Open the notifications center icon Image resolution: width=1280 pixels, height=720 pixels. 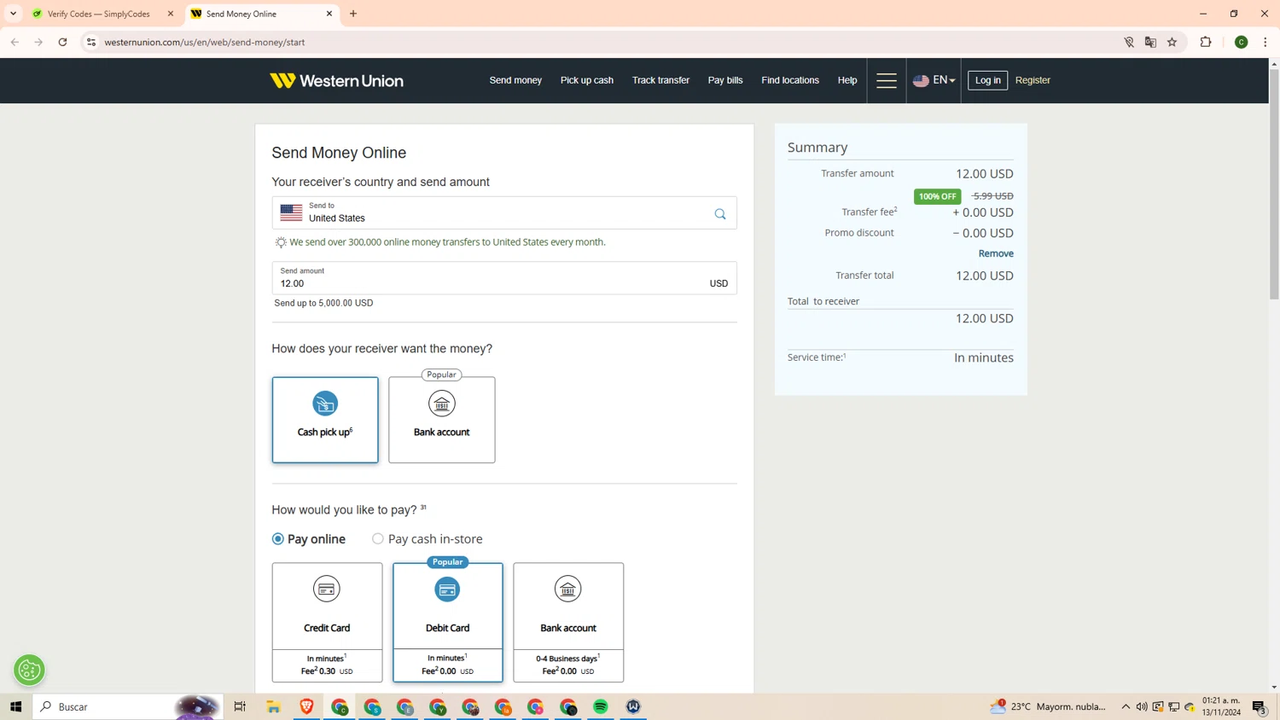click(x=1260, y=706)
